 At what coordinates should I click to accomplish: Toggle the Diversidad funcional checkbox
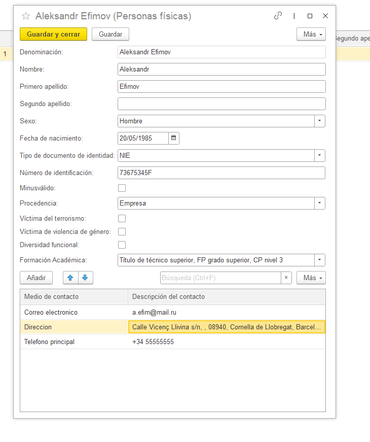coord(122,245)
